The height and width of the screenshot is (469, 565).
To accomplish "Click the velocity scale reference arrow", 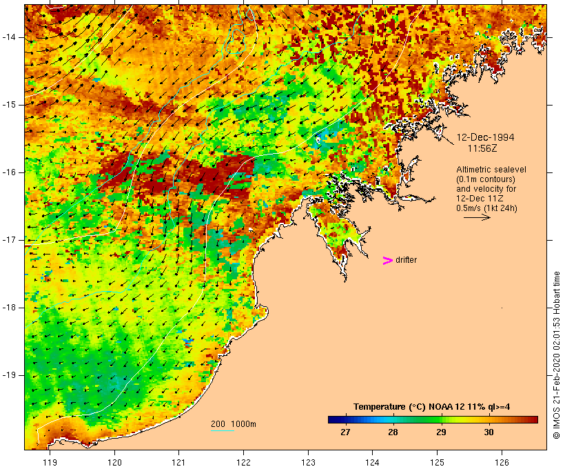I will [477, 217].
